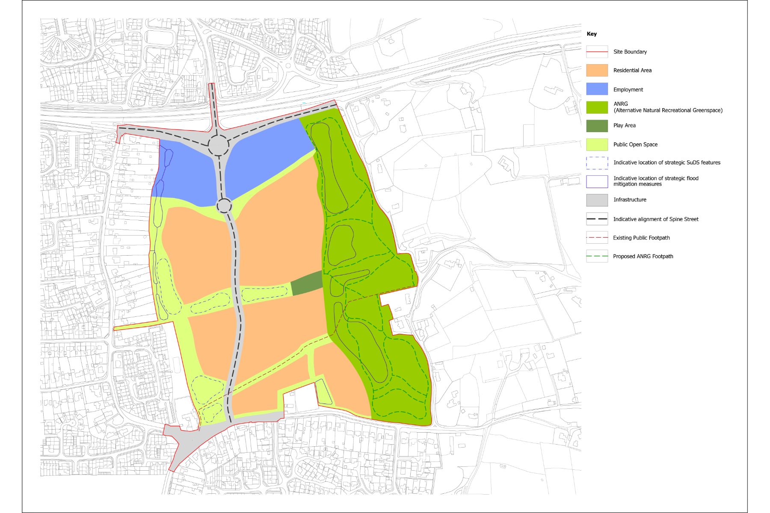Click the flood mitigation measures outline symbol
Screen dimensions: 770x513
(x=597, y=181)
